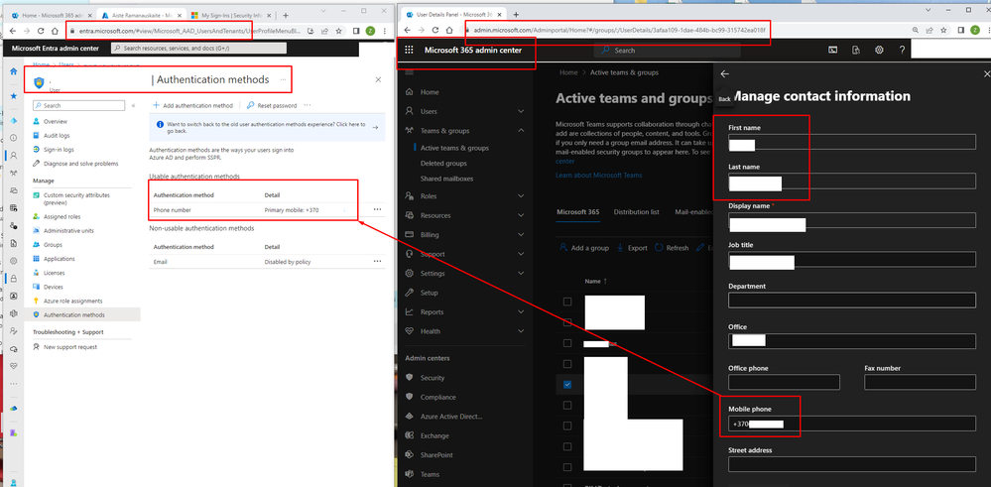Click the Back arrow in Manage contact information panel

[725, 74]
